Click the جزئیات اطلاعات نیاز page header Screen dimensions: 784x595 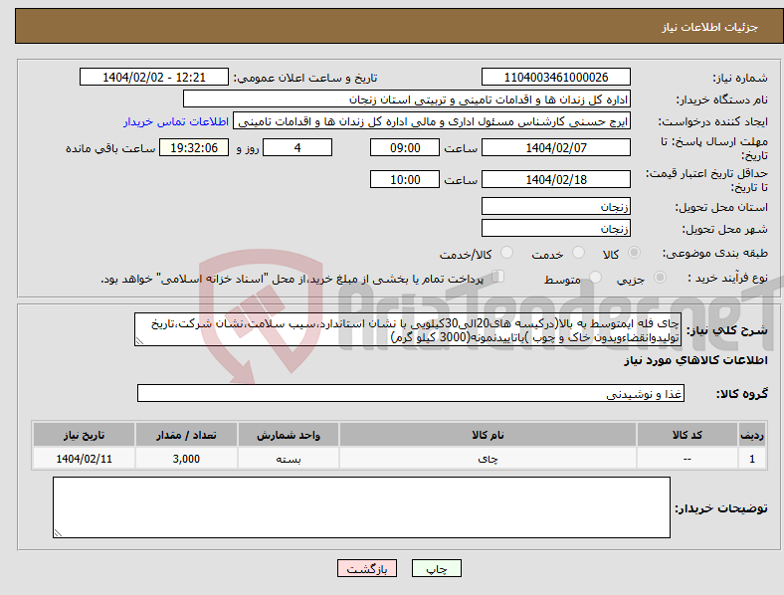(x=710, y=27)
